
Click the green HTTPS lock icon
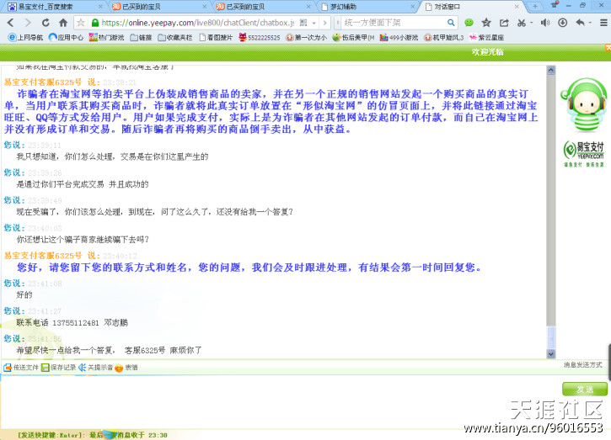[x=94, y=23]
